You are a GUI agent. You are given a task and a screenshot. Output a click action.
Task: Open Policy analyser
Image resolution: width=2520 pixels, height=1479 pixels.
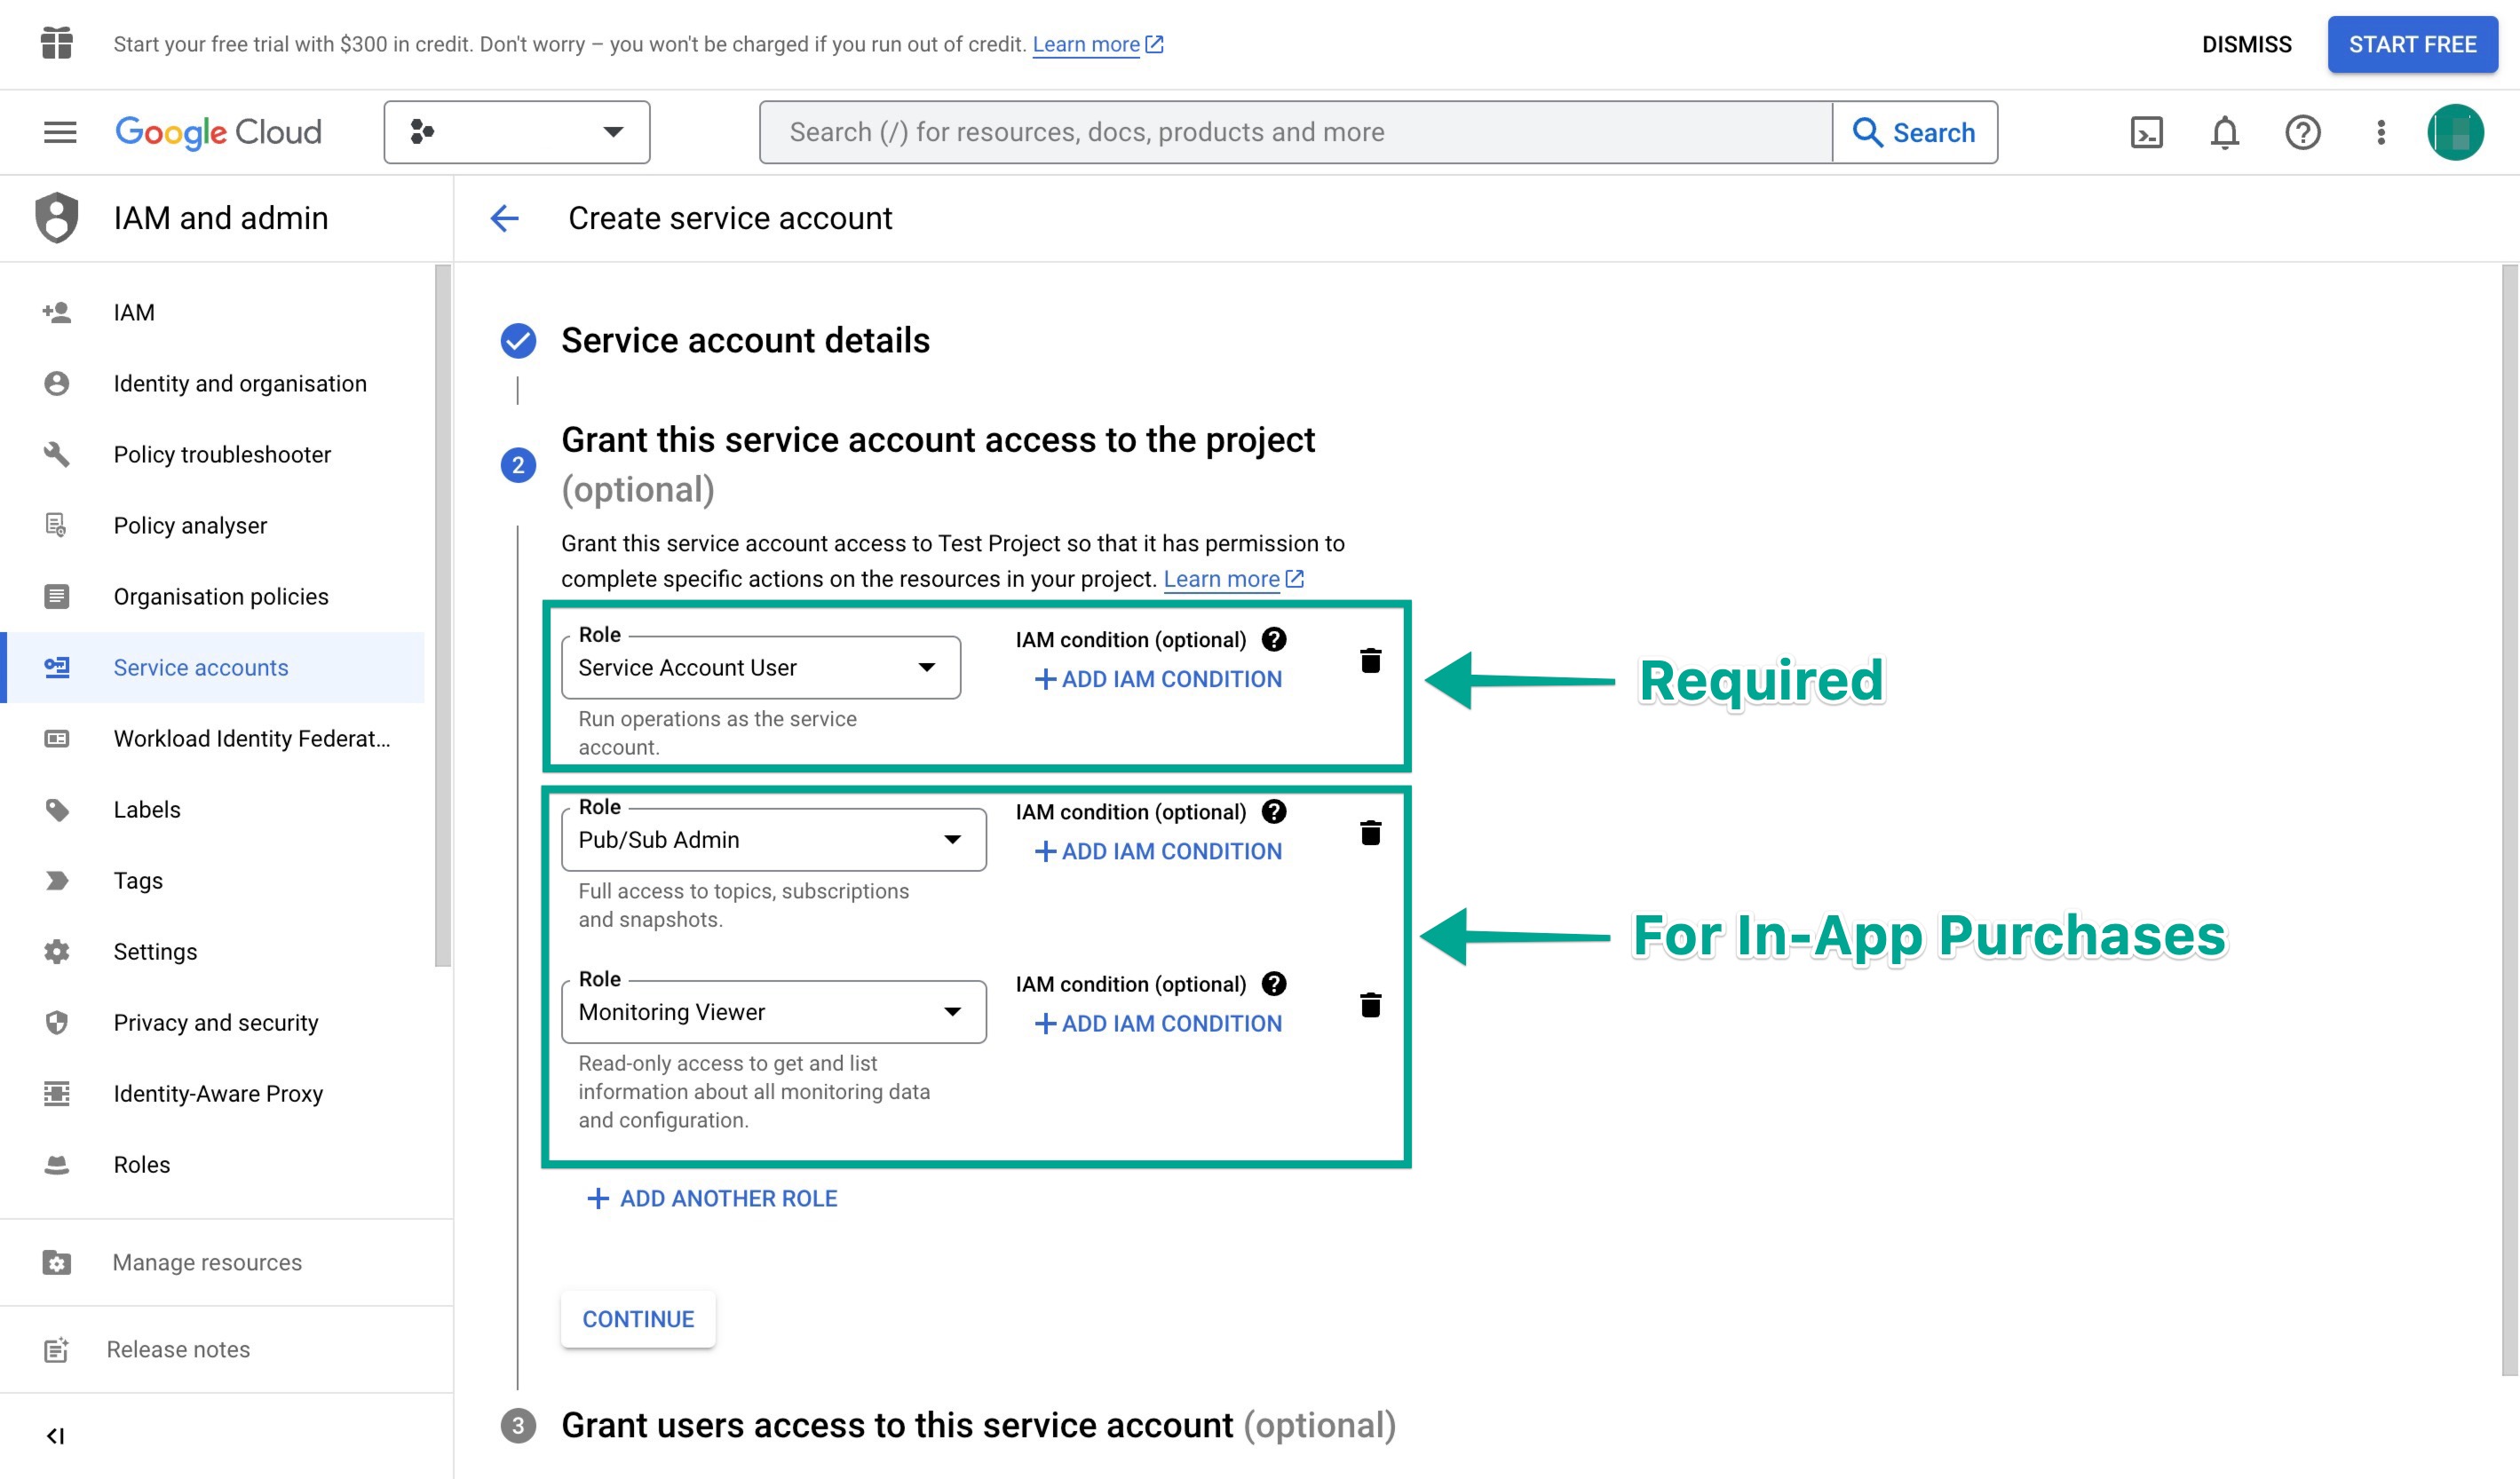click(212, 525)
